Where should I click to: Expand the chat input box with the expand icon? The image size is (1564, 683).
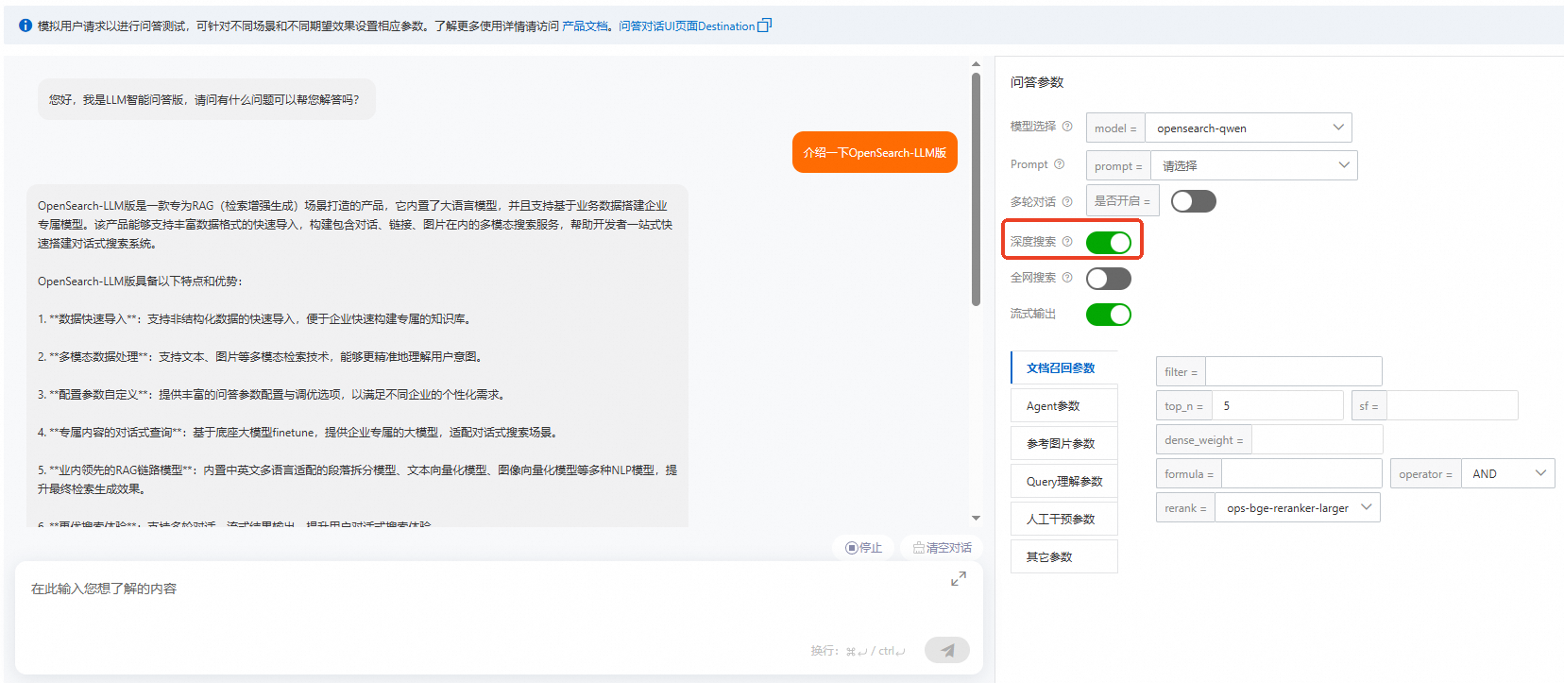959,579
